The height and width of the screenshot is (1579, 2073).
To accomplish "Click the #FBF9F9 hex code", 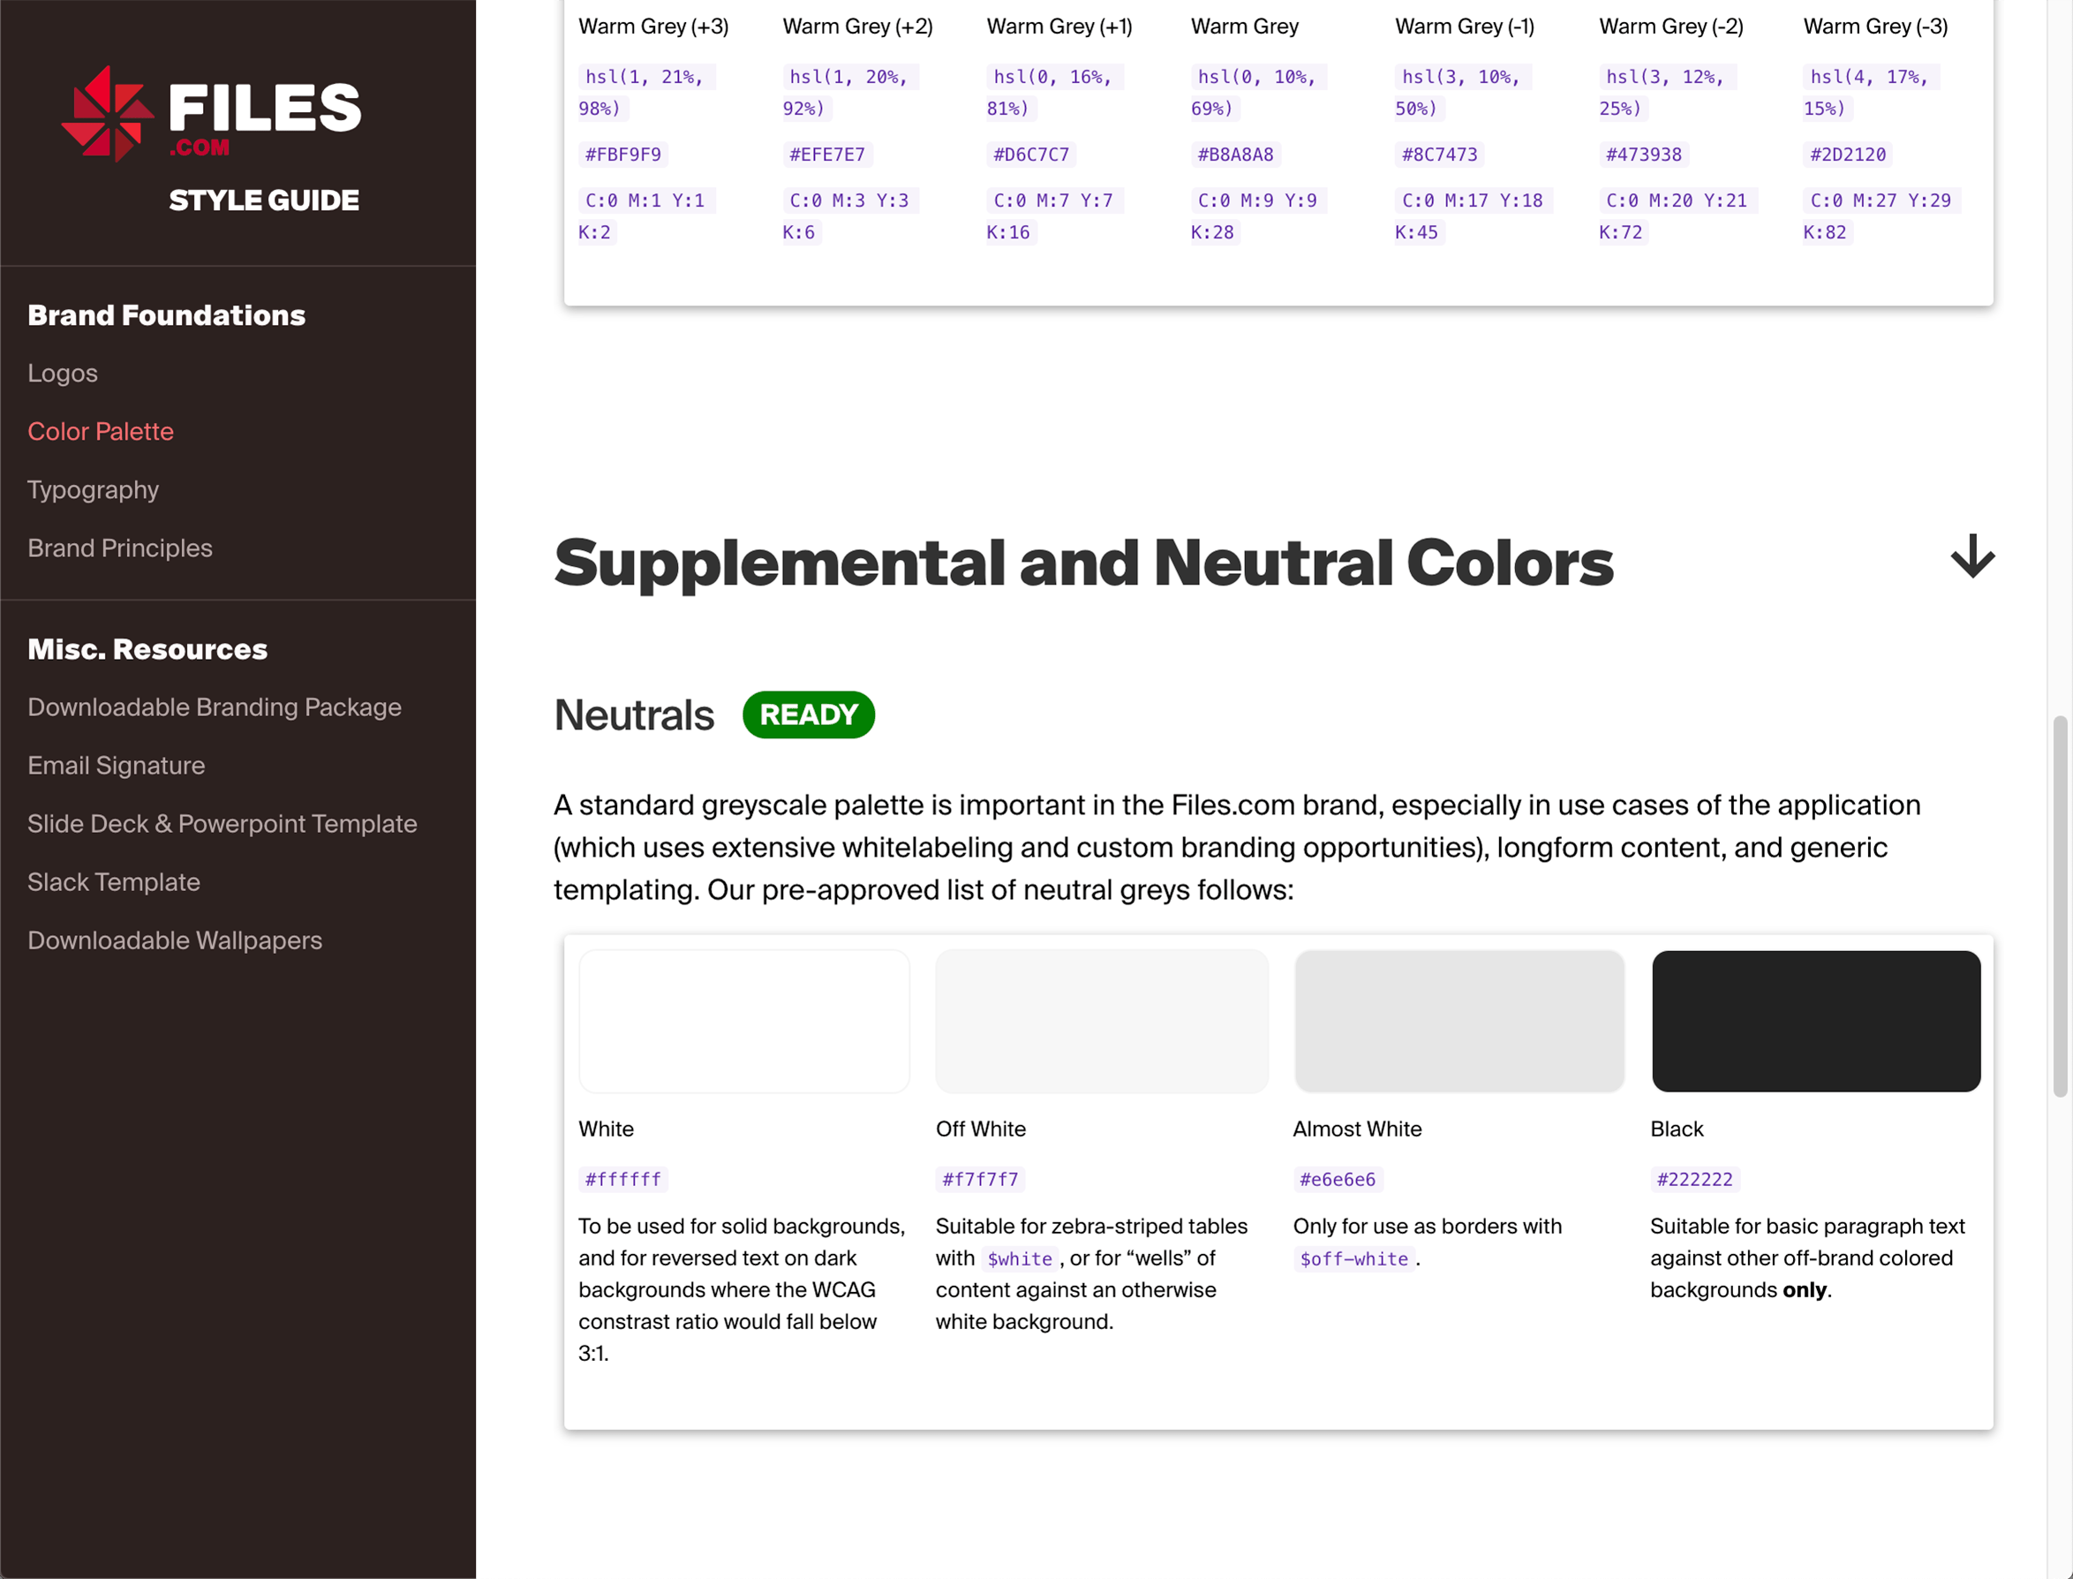I will [623, 155].
